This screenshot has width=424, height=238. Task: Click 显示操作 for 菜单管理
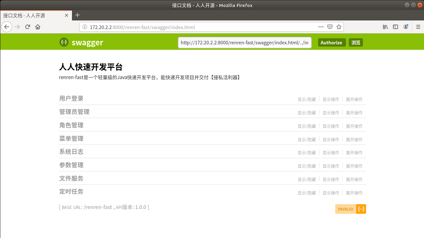[x=331, y=140]
